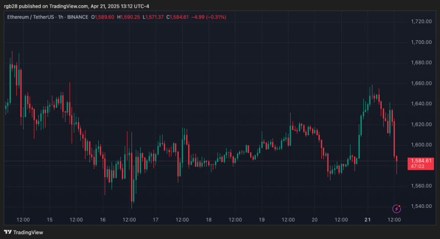Click the 1,560.00 price axis label
The image size is (440, 239).
[x=421, y=186]
